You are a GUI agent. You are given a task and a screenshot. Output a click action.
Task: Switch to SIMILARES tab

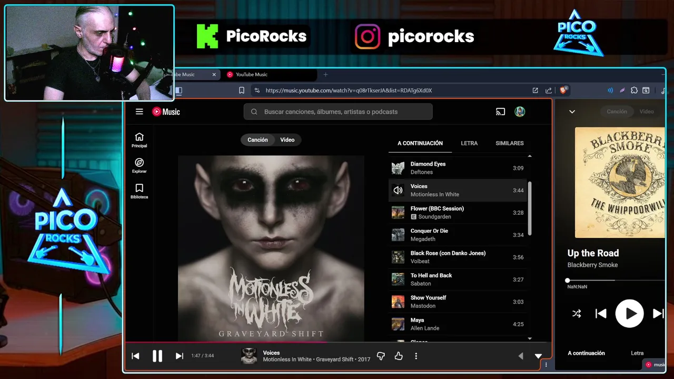(x=510, y=143)
